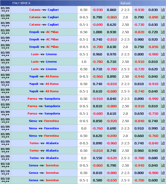Select the -0.820 odds in Empoli-AC Milan row
166x184 pixels.
tap(139, 32)
